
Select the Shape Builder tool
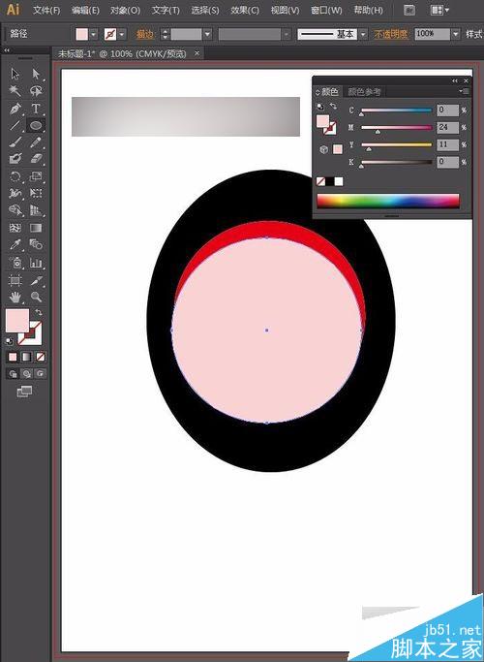click(15, 210)
